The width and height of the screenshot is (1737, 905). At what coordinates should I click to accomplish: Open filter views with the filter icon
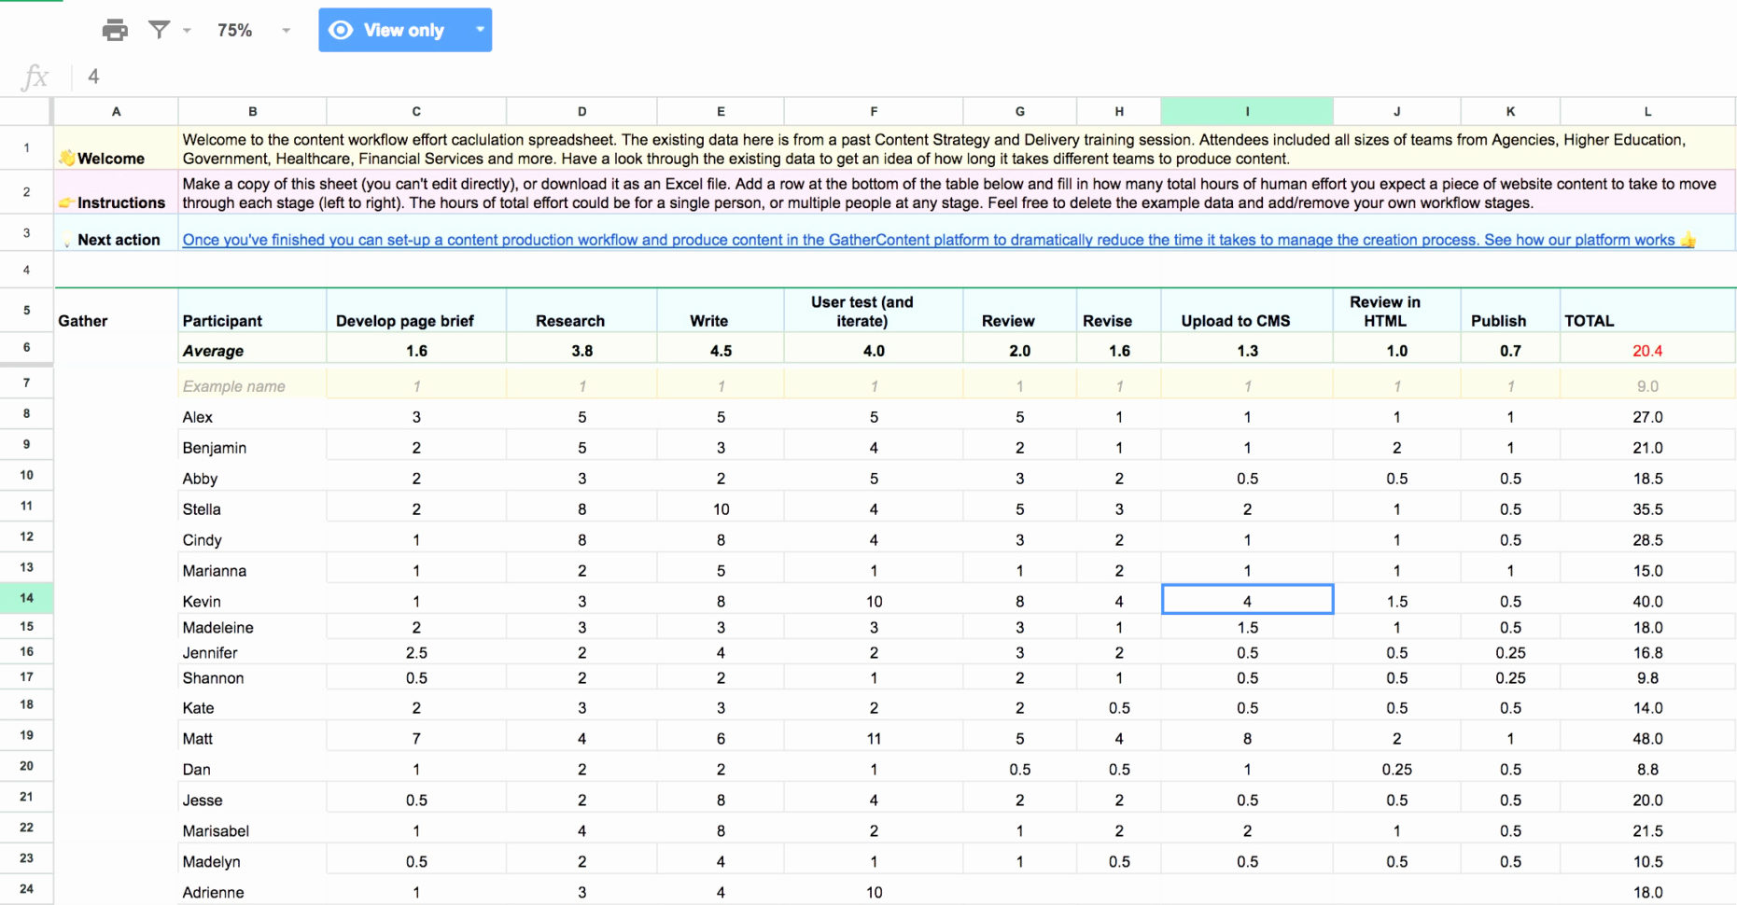tap(161, 29)
